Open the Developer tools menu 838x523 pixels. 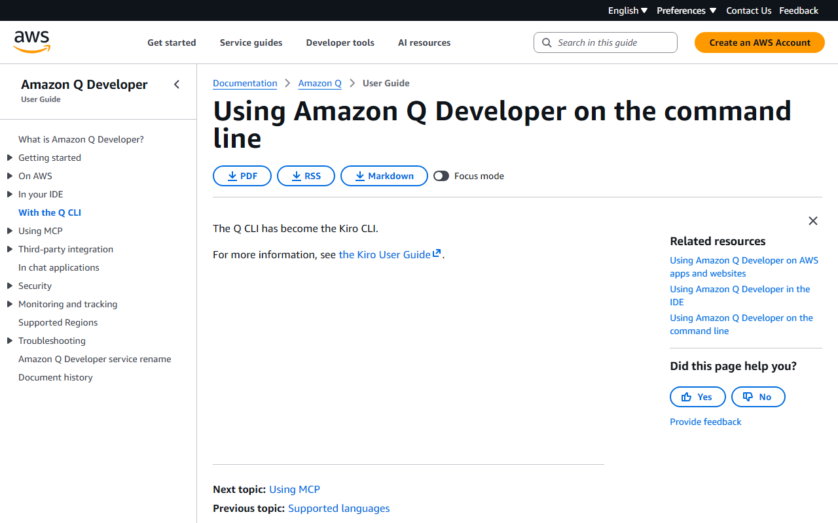point(340,42)
